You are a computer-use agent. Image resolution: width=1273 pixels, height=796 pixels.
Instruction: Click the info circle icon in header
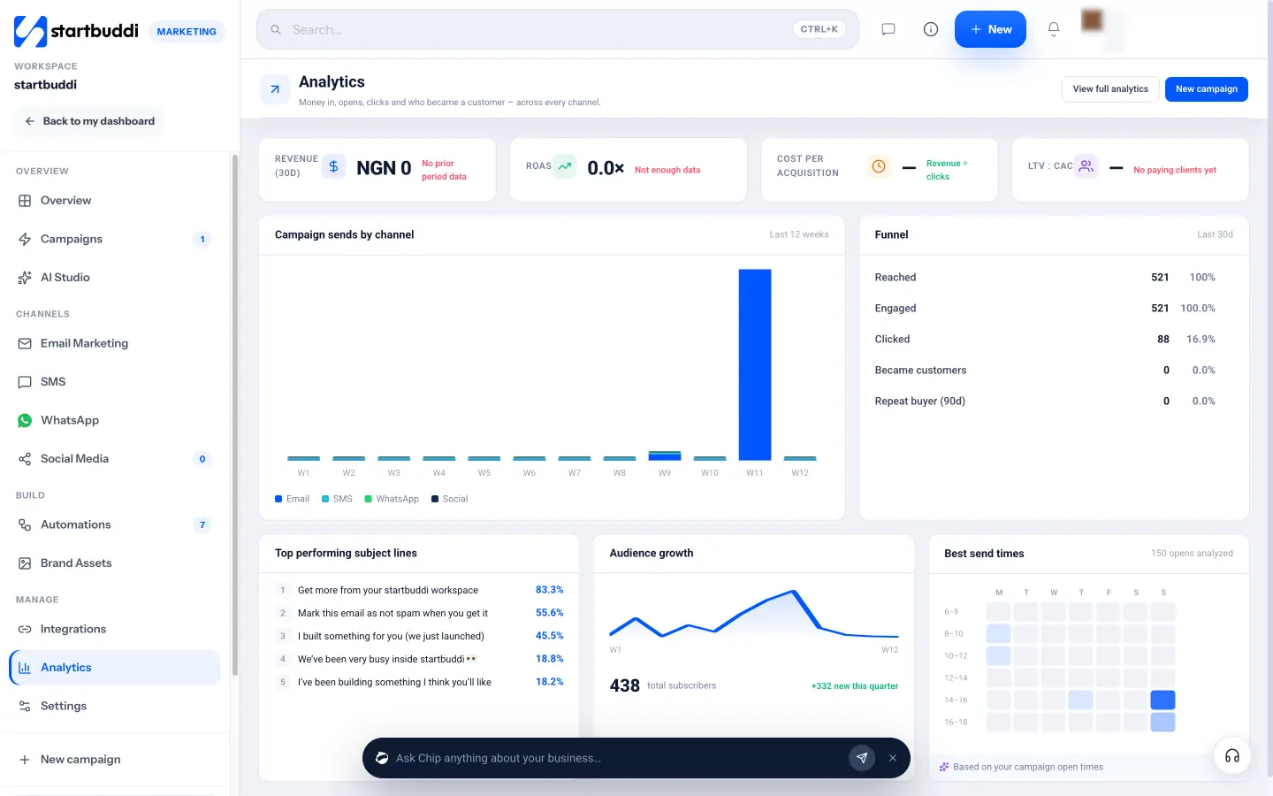tap(931, 29)
